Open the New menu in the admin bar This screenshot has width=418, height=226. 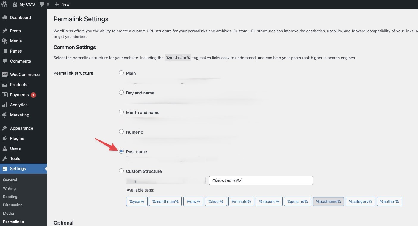(x=62, y=4)
